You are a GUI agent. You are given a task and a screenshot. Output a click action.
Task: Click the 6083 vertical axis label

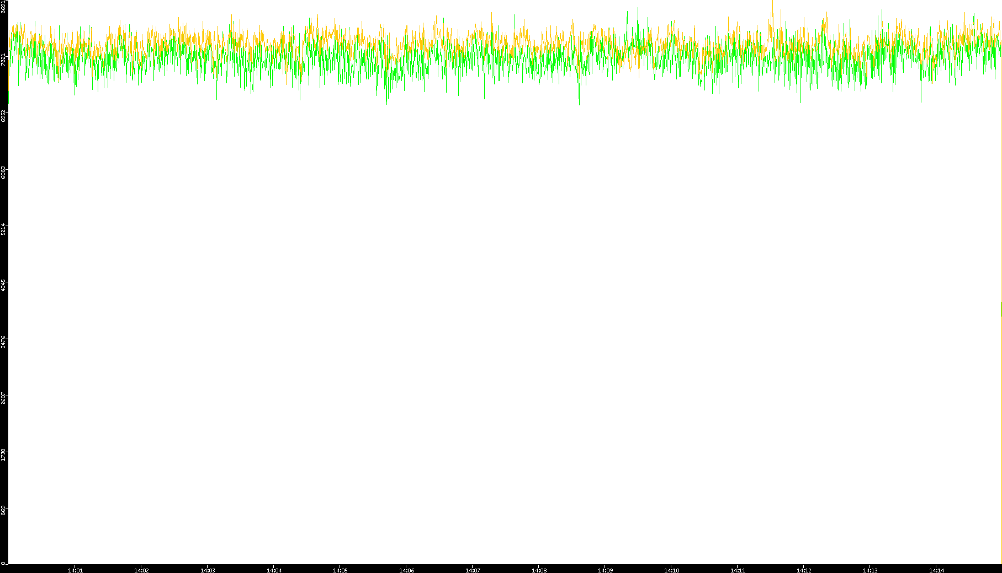point(3,172)
